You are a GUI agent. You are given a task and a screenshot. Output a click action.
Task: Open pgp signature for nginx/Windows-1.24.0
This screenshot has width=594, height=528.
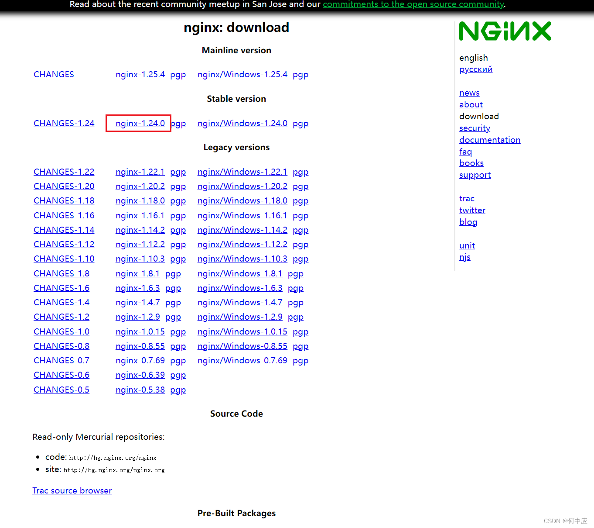click(x=300, y=124)
